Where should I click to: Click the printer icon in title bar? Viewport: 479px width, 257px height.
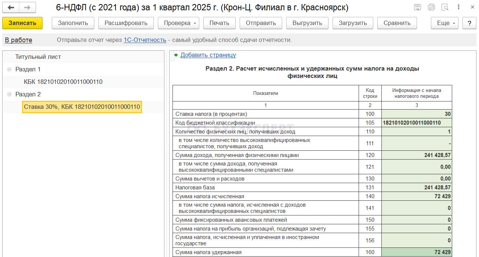tap(431, 7)
